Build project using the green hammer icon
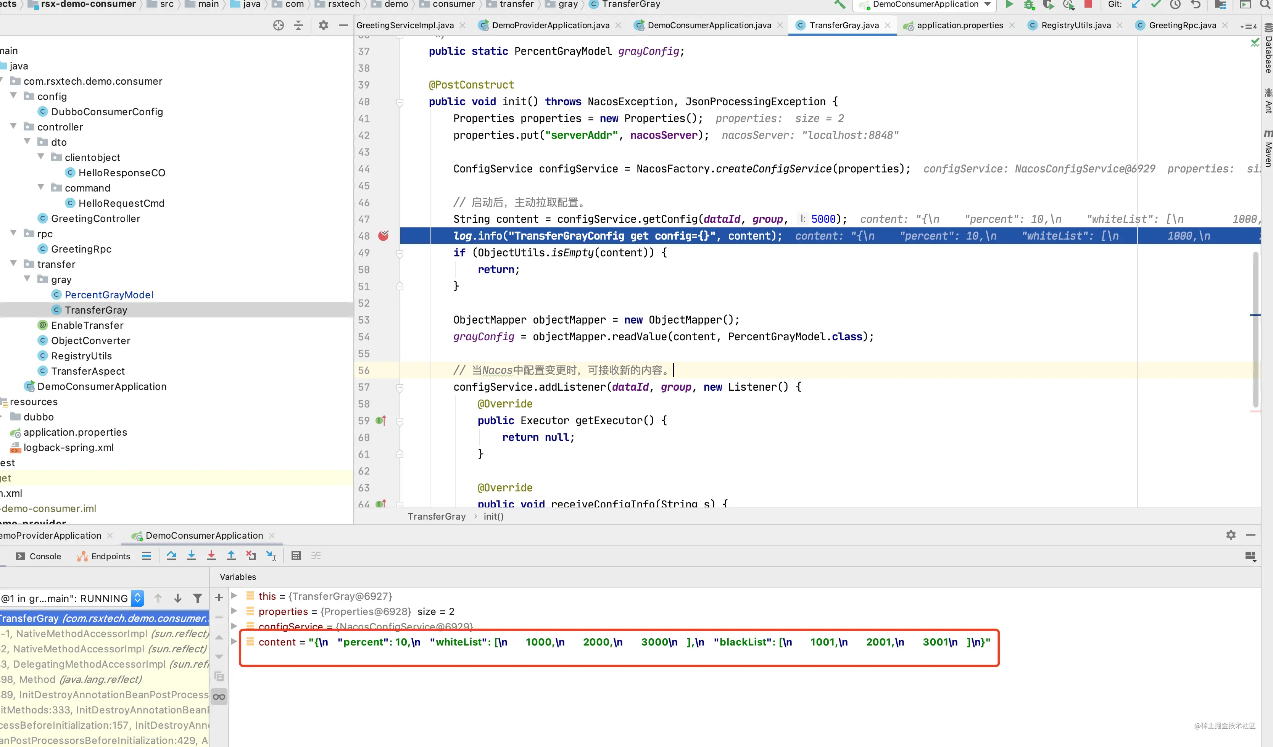Viewport: 1273px width, 747px height. (839, 5)
